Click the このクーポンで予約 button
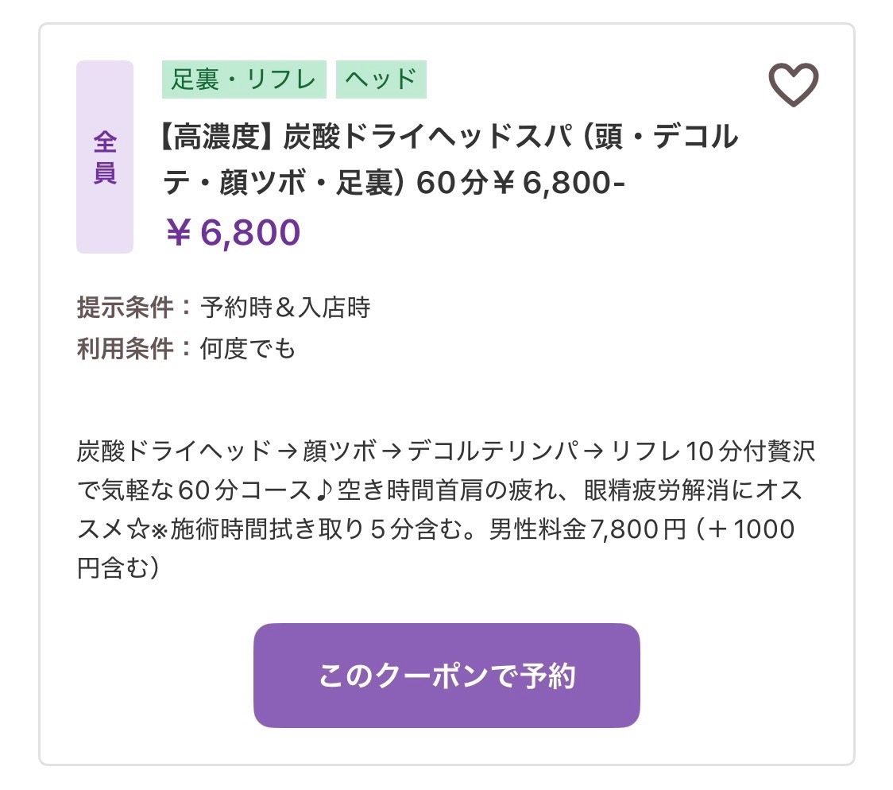The image size is (893, 790). click(x=446, y=676)
